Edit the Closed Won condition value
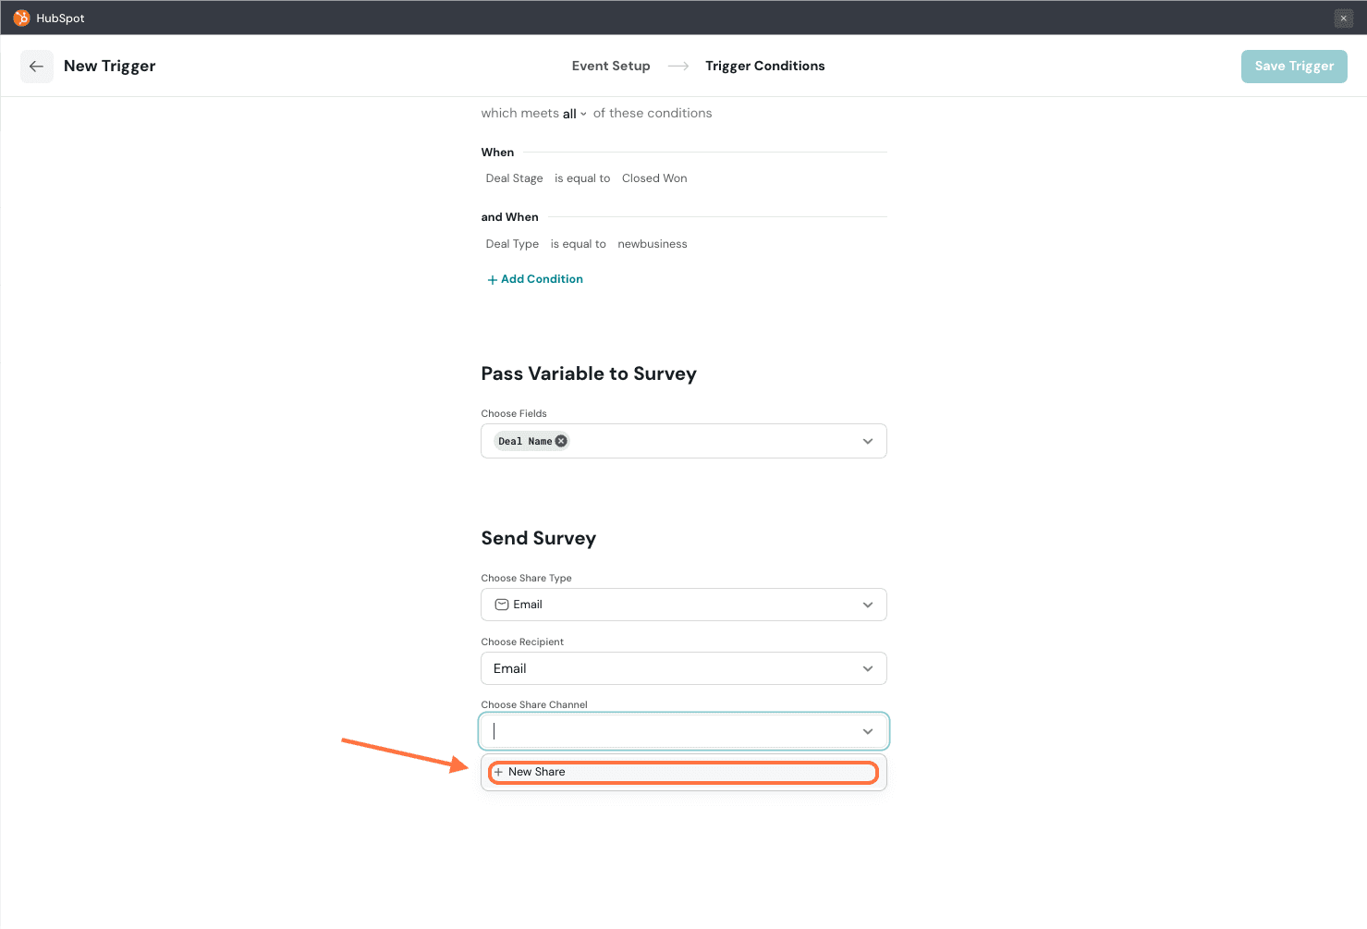Screen dimensions: 1367x929 pos(654,178)
